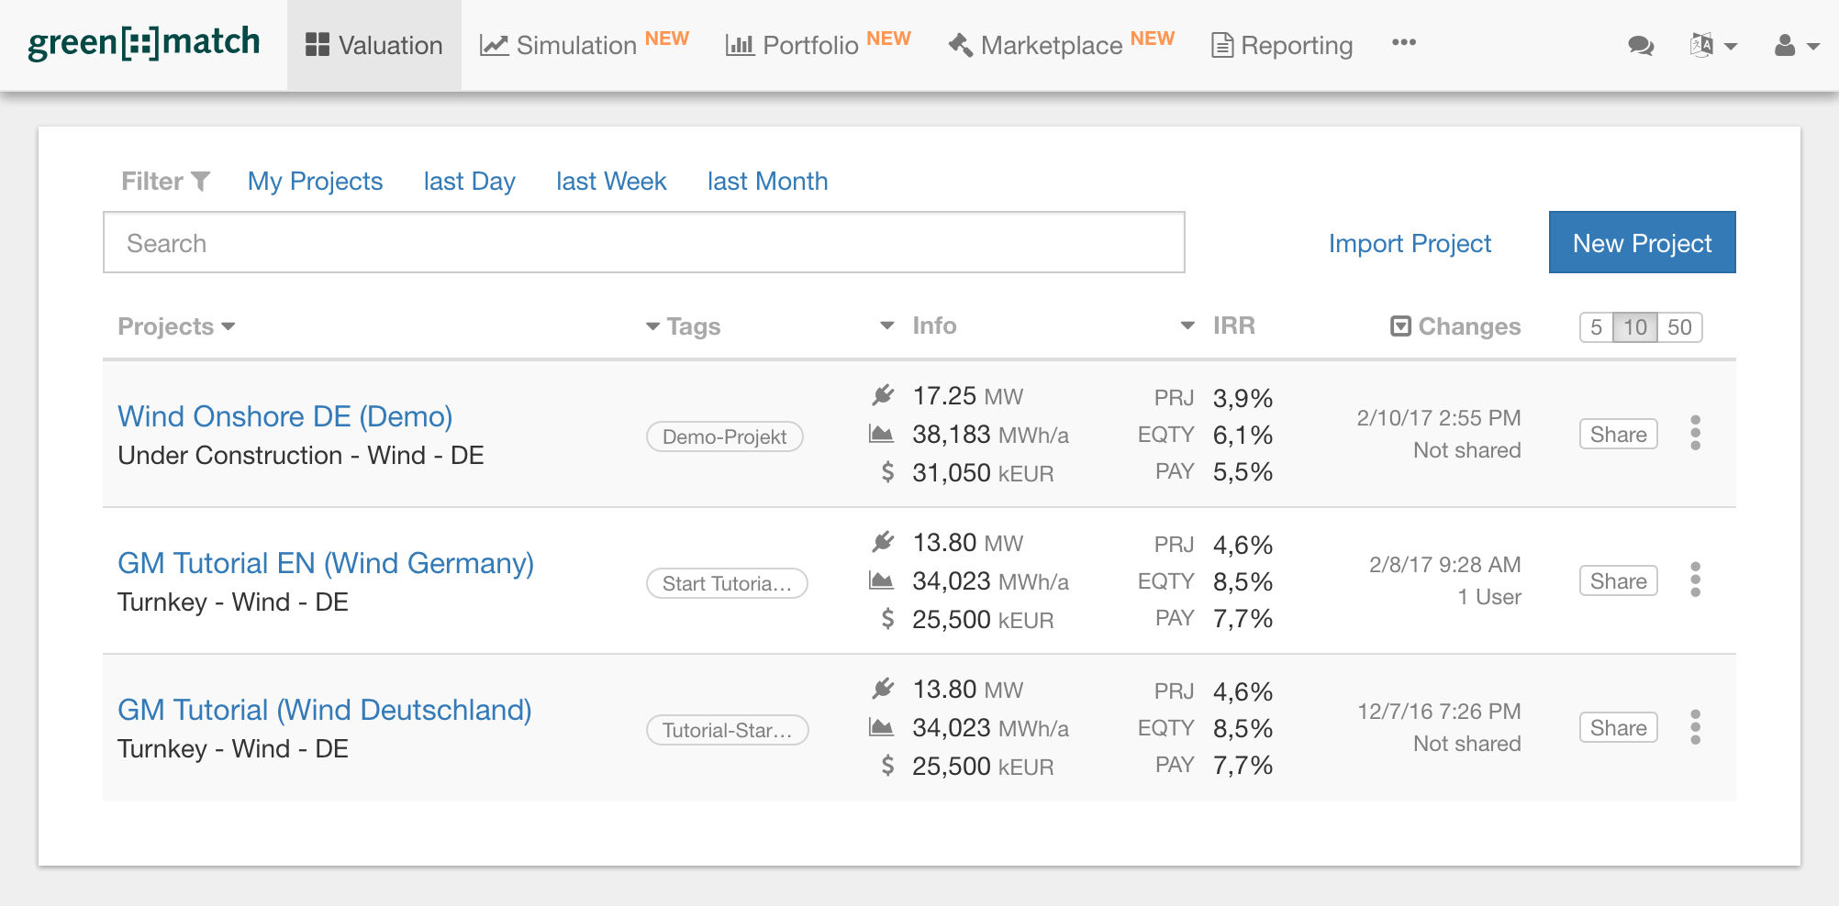Open kebab menu for GM Tutorial (Wind Deutschland)
The image size is (1839, 906).
coord(1695,727)
